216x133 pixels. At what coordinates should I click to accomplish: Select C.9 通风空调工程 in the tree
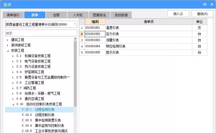click(x=30, y=99)
